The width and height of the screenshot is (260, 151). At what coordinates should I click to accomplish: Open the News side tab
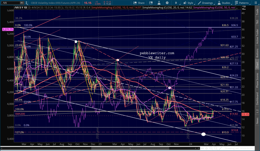tap(257, 121)
